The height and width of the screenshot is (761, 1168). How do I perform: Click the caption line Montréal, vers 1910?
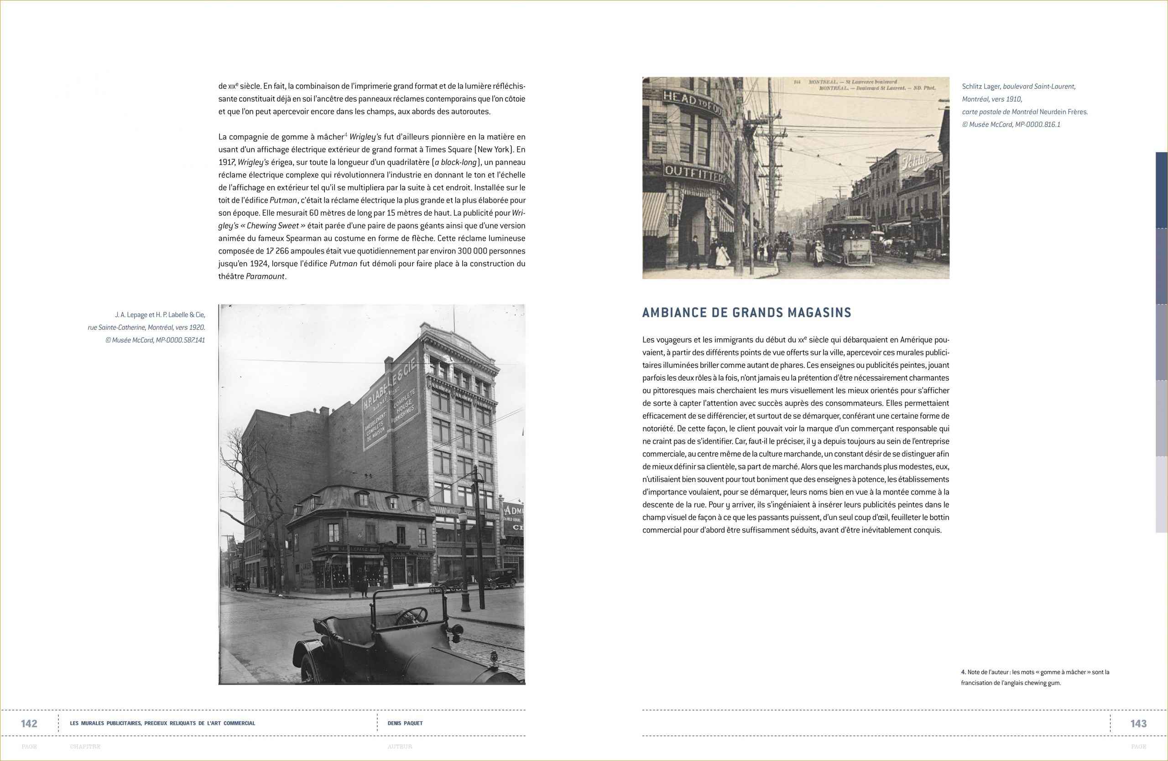click(992, 99)
